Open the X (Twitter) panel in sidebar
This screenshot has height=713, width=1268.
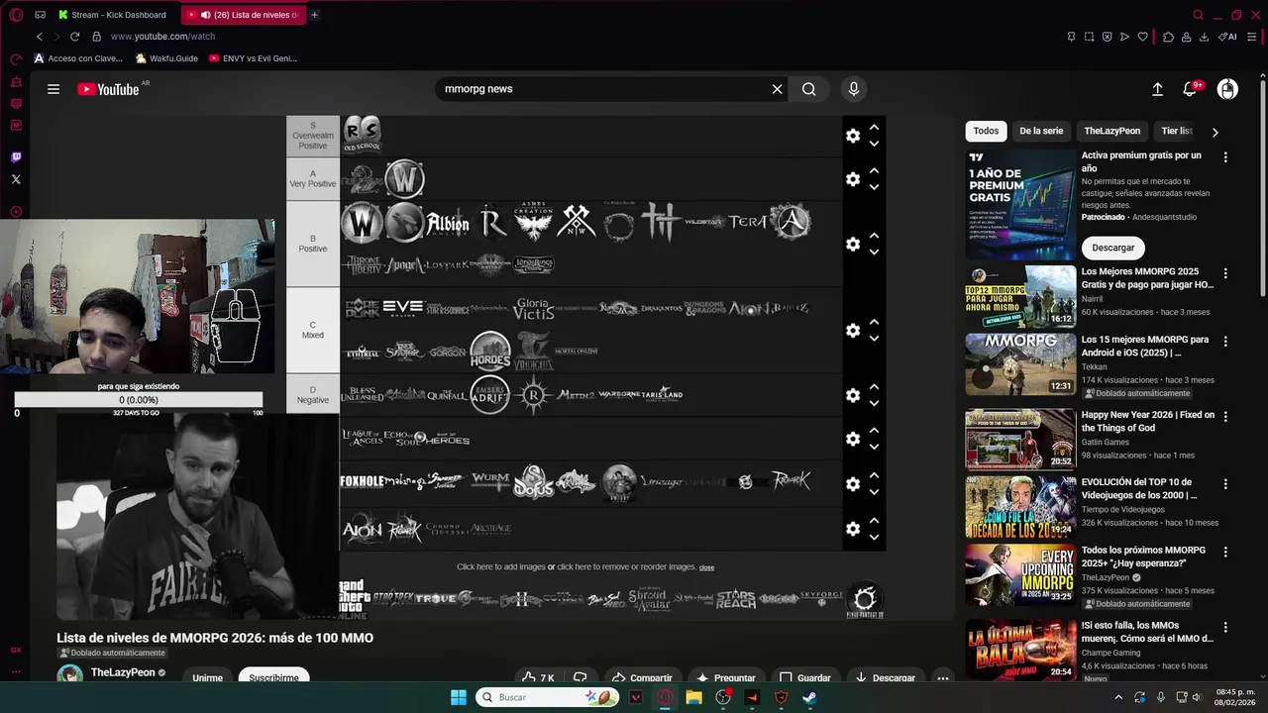(16, 179)
